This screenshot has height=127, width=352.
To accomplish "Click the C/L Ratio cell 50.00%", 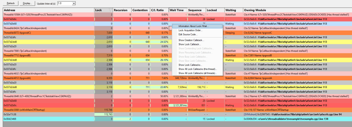I will pos(159,96).
